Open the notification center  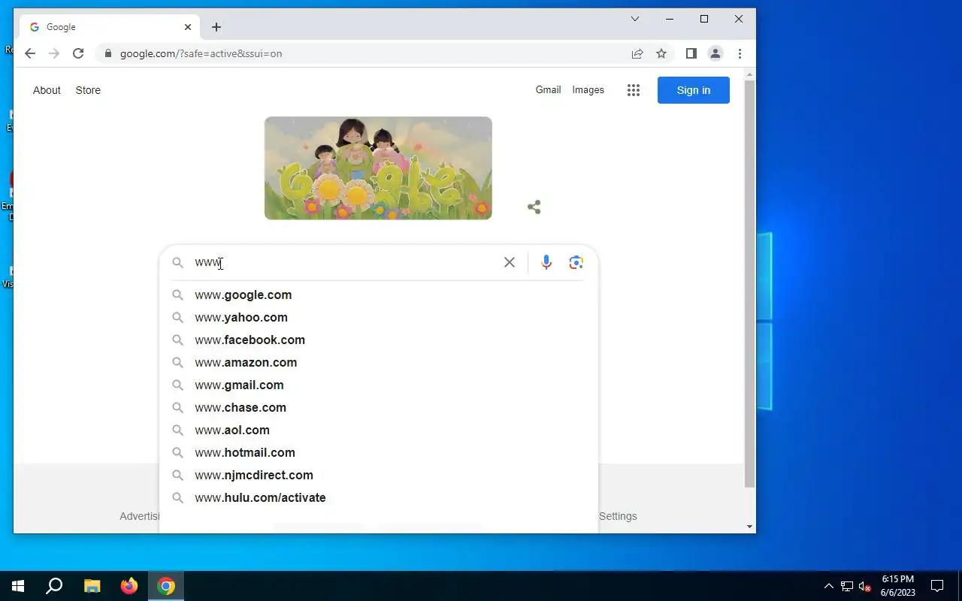coord(938,586)
